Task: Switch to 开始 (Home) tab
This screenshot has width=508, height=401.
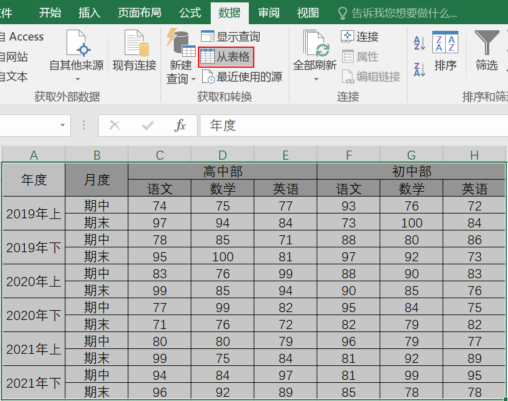Action: pyautogui.click(x=50, y=13)
